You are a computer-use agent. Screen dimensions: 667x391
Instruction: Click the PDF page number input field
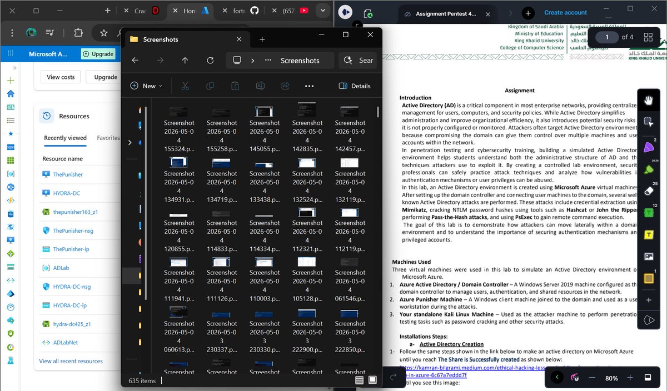pos(607,37)
